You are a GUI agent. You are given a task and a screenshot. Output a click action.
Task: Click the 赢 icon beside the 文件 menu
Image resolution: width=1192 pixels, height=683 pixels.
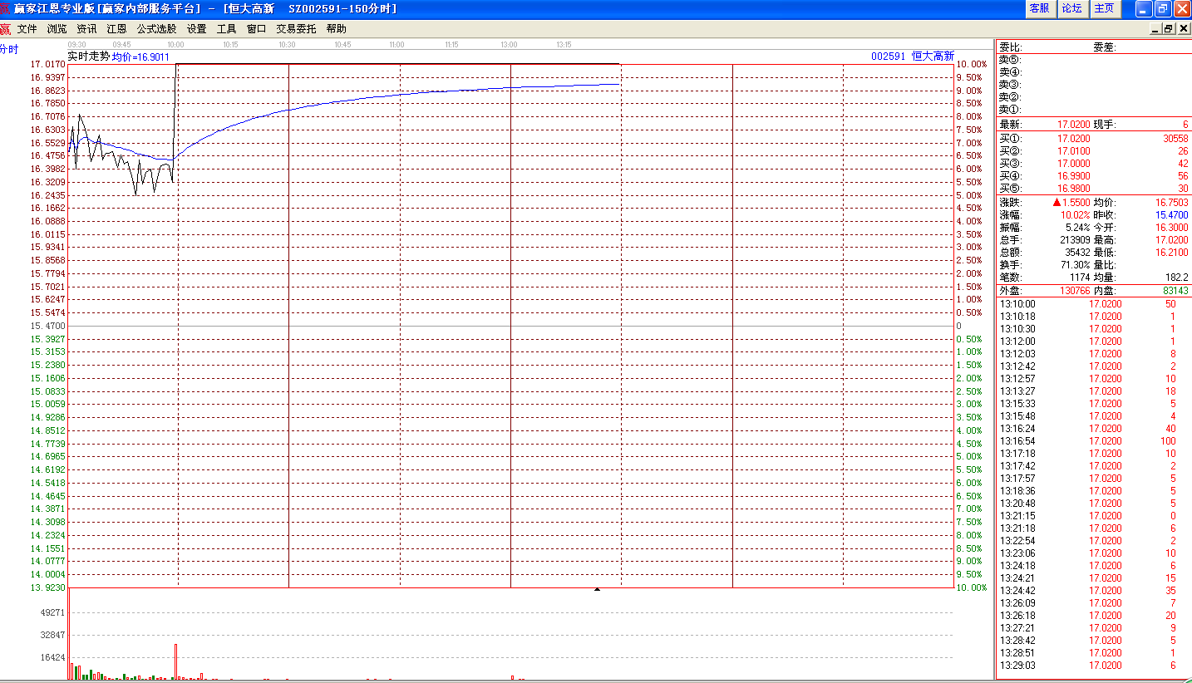[6, 29]
